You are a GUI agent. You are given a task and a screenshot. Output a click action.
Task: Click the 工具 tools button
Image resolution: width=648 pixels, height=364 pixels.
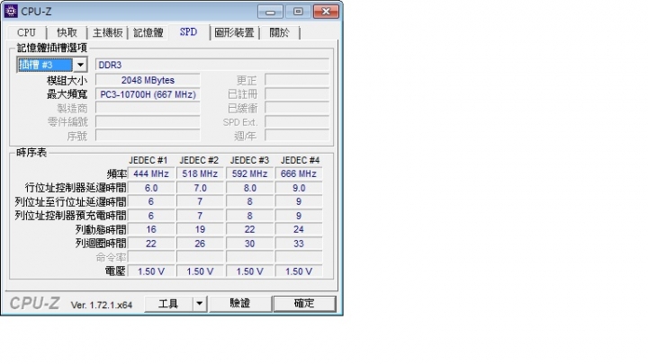[x=168, y=304]
